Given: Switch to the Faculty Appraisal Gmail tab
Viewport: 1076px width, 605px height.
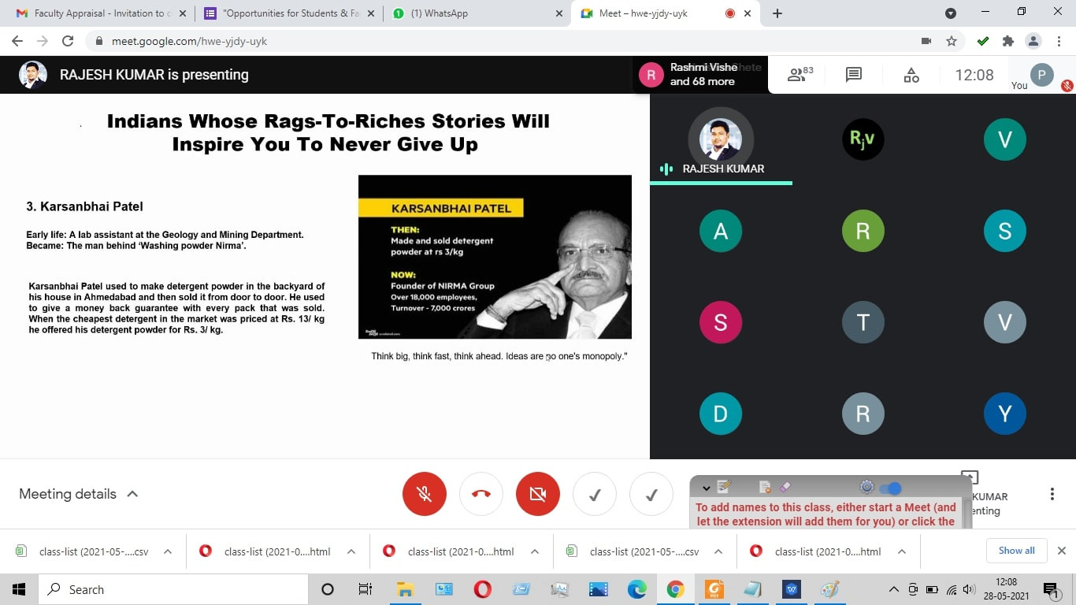Looking at the screenshot, I should coord(98,13).
